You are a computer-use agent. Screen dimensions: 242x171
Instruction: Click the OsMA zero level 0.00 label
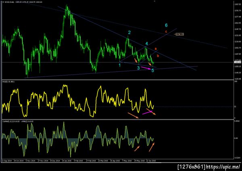click(x=236, y=138)
